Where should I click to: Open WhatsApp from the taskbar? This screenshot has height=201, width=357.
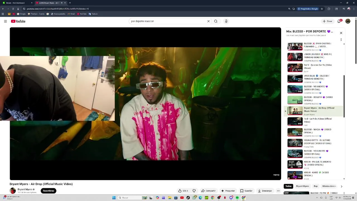click(x=194, y=198)
